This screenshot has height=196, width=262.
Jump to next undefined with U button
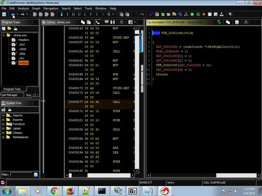[x=79, y=14]
